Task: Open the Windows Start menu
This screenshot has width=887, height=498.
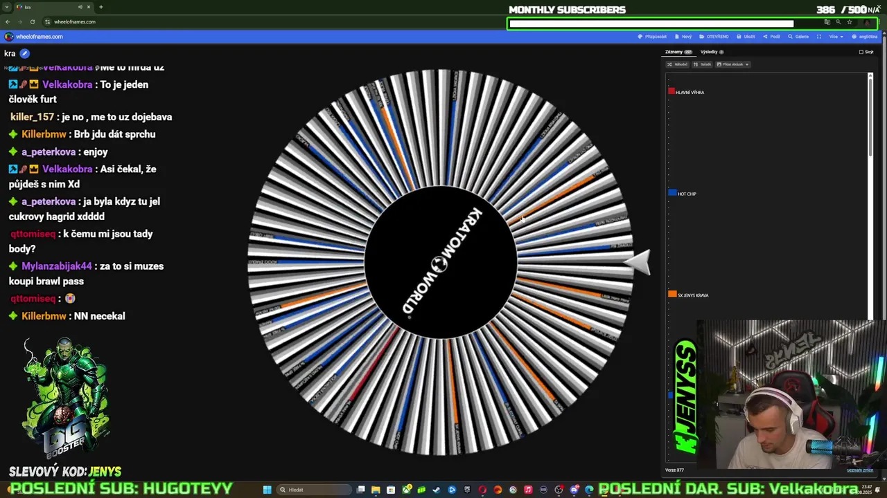Action: [x=267, y=490]
